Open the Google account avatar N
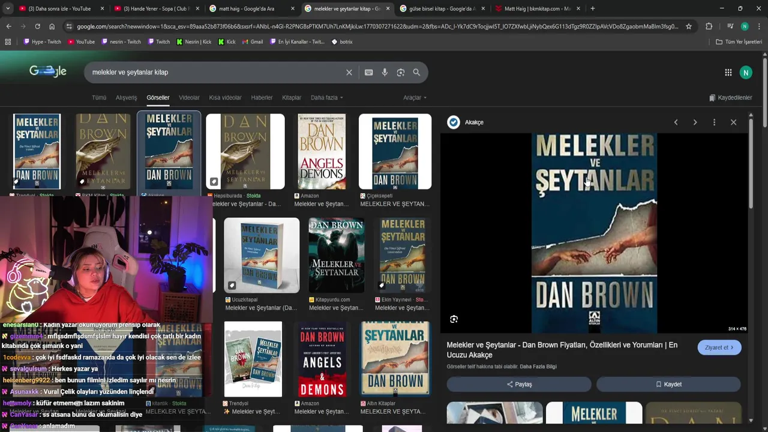This screenshot has width=768, height=432. point(746,73)
